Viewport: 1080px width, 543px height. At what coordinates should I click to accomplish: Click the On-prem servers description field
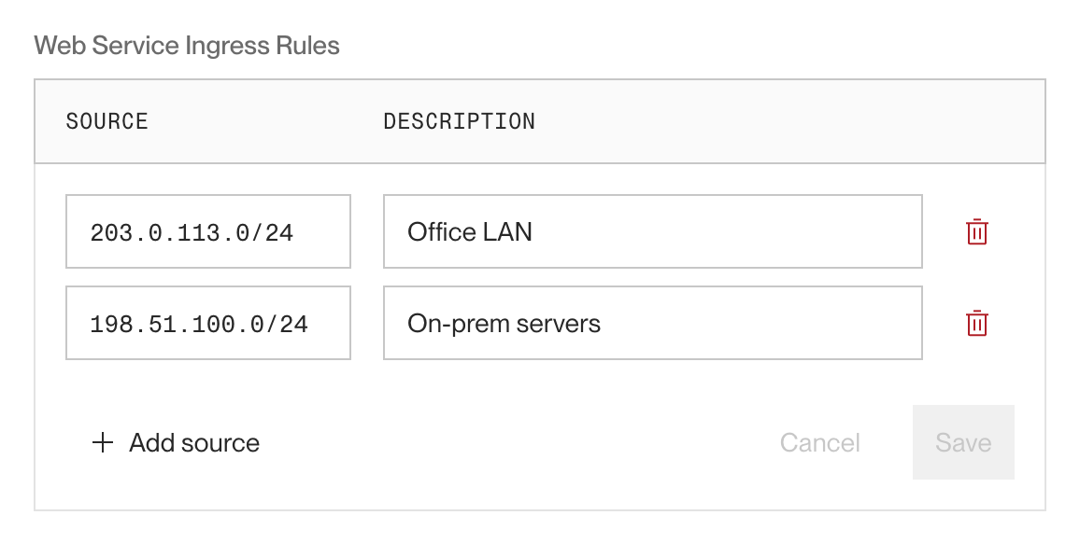click(x=652, y=322)
